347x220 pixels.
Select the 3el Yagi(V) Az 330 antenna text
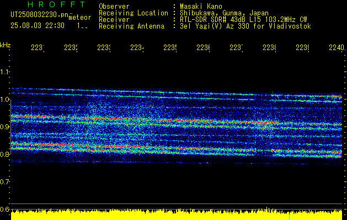pyautogui.click(x=245, y=26)
